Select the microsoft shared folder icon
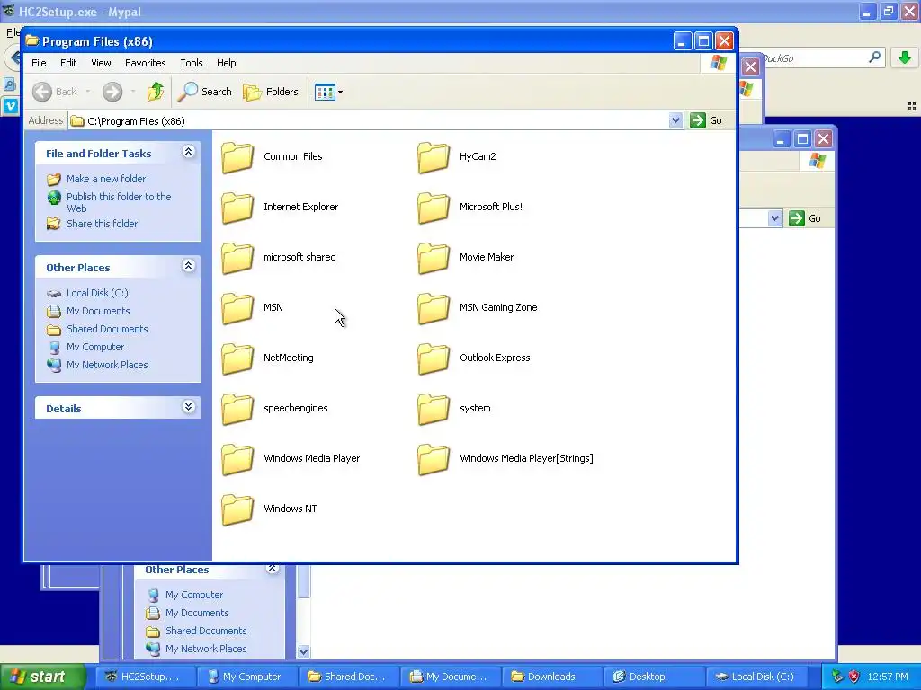This screenshot has width=921, height=690. coord(237,258)
